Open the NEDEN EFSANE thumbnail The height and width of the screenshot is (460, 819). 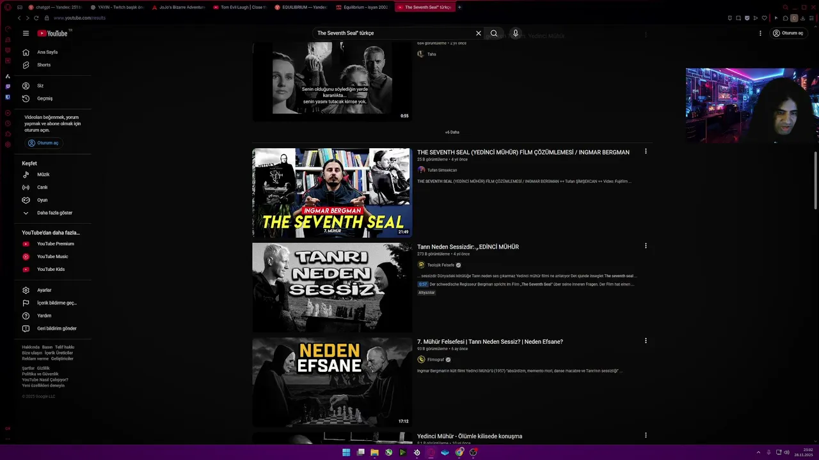tap(332, 382)
